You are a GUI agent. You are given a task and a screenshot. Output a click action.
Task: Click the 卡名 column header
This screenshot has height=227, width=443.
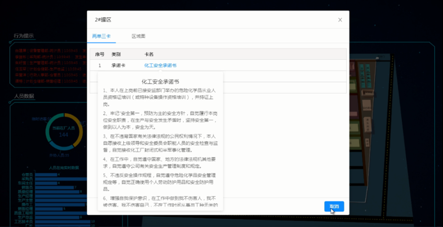[149, 54]
